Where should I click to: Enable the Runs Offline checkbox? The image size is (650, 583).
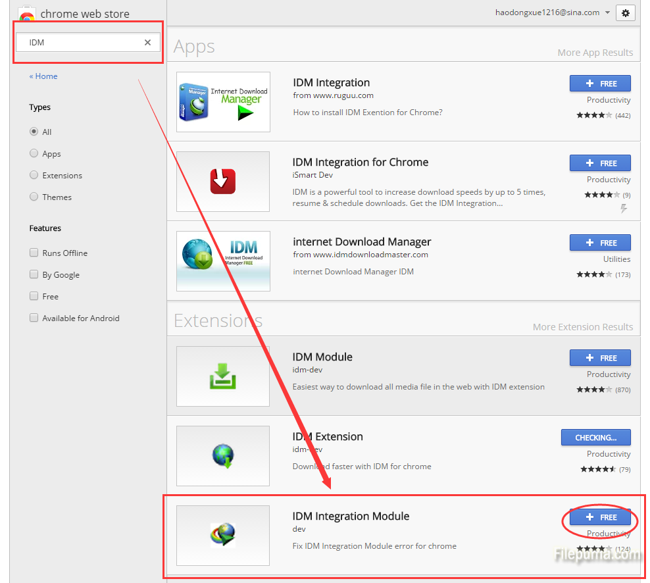coord(34,253)
